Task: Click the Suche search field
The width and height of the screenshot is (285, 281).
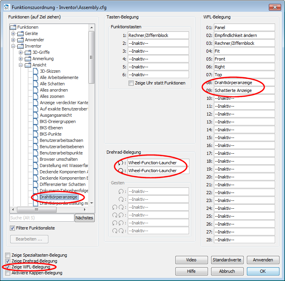Action: point(42,218)
